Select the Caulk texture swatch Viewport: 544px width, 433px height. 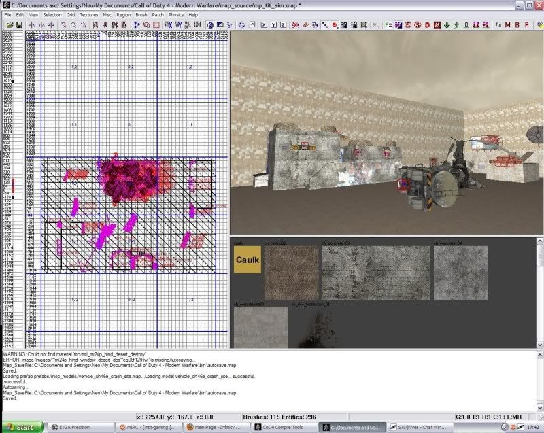(247, 260)
